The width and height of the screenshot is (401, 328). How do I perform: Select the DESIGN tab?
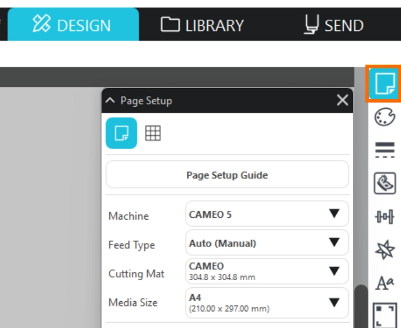coord(72,25)
